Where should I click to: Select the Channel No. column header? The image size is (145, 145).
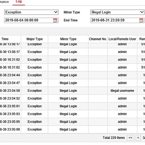(98, 39)
